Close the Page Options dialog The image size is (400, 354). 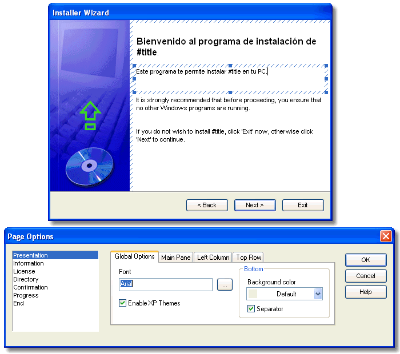(x=386, y=236)
